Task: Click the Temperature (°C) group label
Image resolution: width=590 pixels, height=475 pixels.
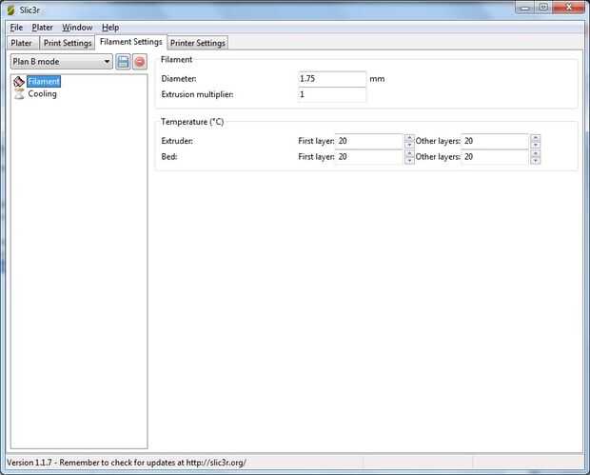Action: click(x=192, y=122)
